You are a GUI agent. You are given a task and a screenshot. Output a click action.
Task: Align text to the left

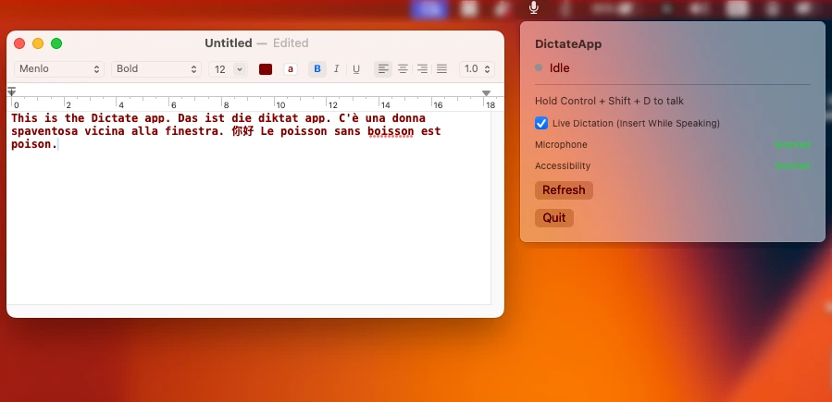383,69
